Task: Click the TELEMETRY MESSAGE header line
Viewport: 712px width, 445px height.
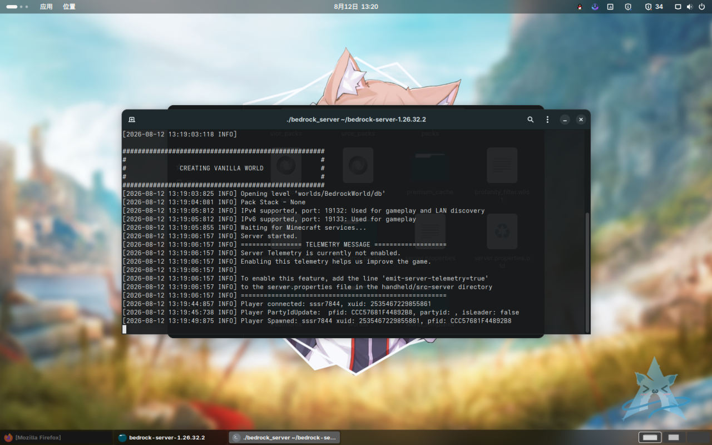Action: coord(343,245)
